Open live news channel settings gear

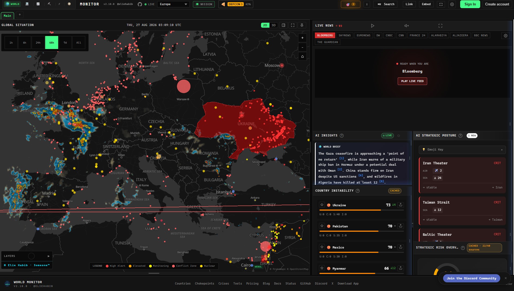506,36
